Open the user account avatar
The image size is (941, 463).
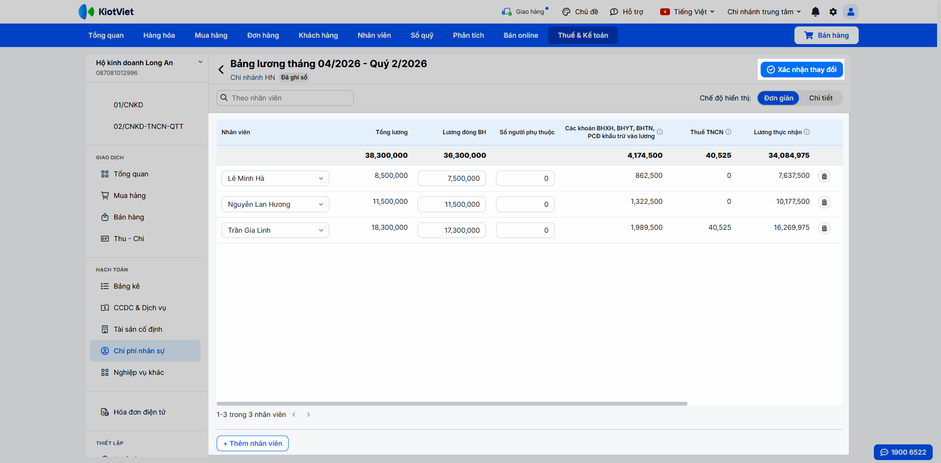851,12
